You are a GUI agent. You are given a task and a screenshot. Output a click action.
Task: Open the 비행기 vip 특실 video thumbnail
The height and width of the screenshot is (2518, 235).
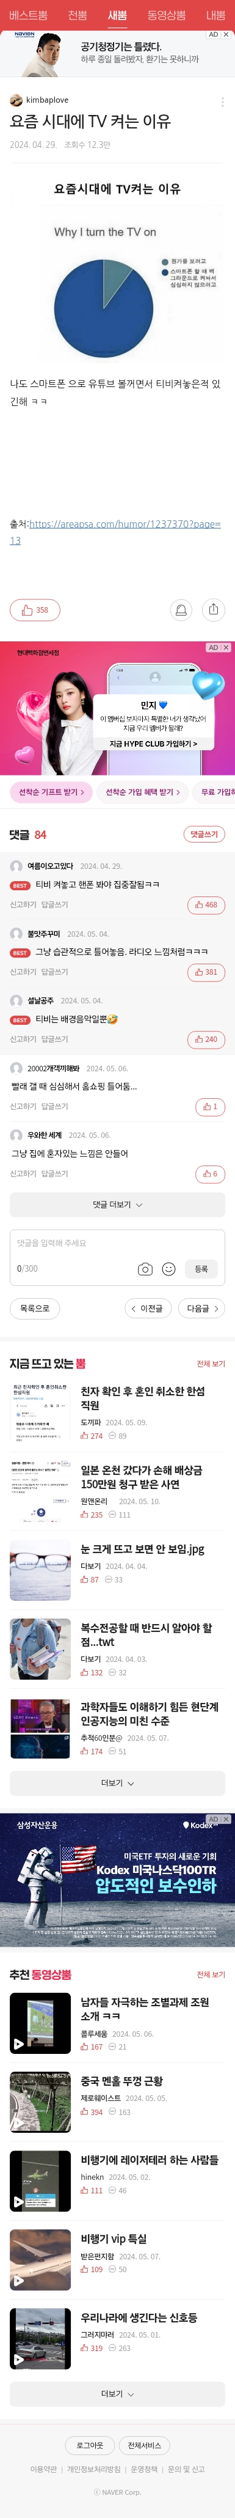click(x=40, y=2259)
